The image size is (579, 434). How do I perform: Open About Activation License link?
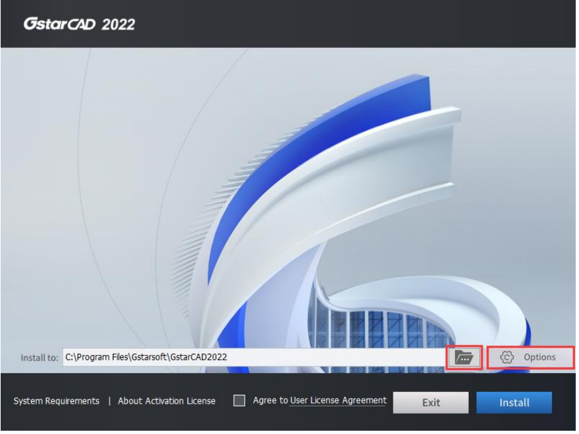coord(168,403)
